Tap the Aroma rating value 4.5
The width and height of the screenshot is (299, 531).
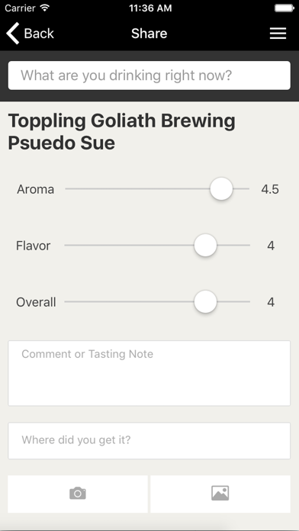[x=270, y=189]
